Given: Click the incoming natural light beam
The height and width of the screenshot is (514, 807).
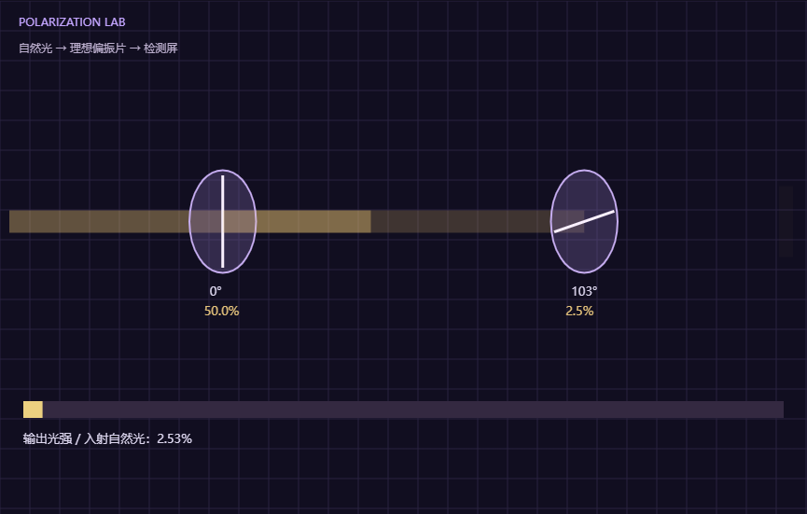Looking at the screenshot, I should point(99,221).
